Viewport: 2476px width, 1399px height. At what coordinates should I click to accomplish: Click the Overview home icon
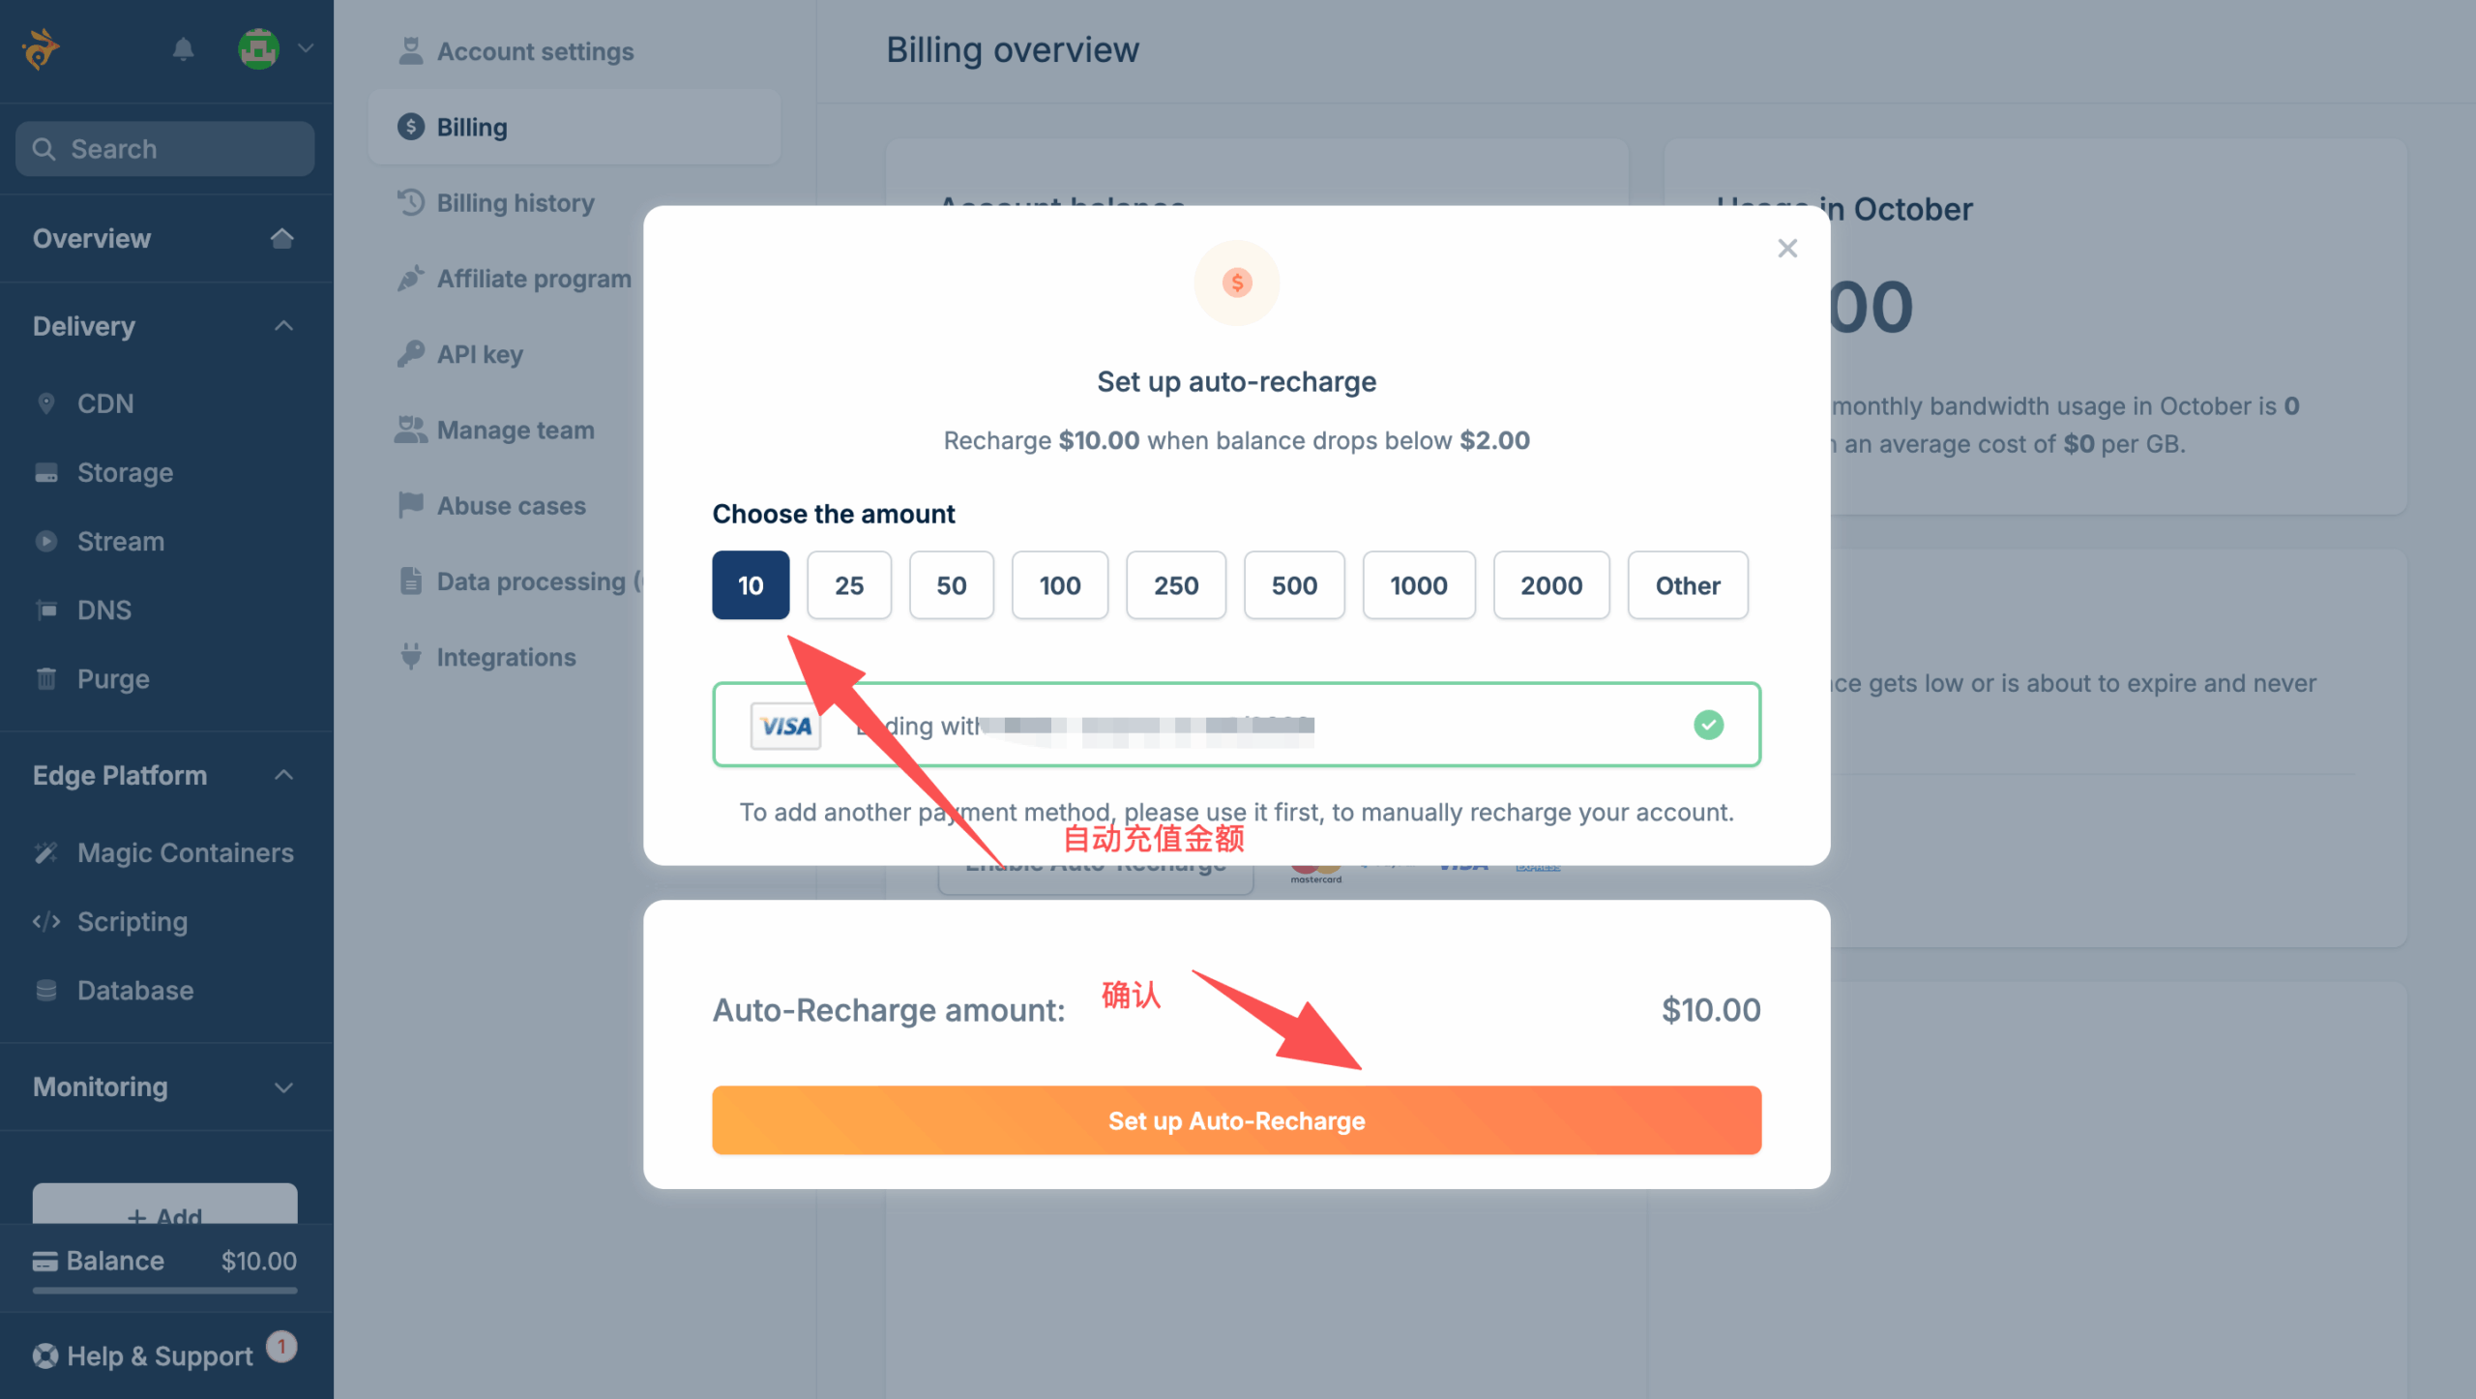coord(281,238)
